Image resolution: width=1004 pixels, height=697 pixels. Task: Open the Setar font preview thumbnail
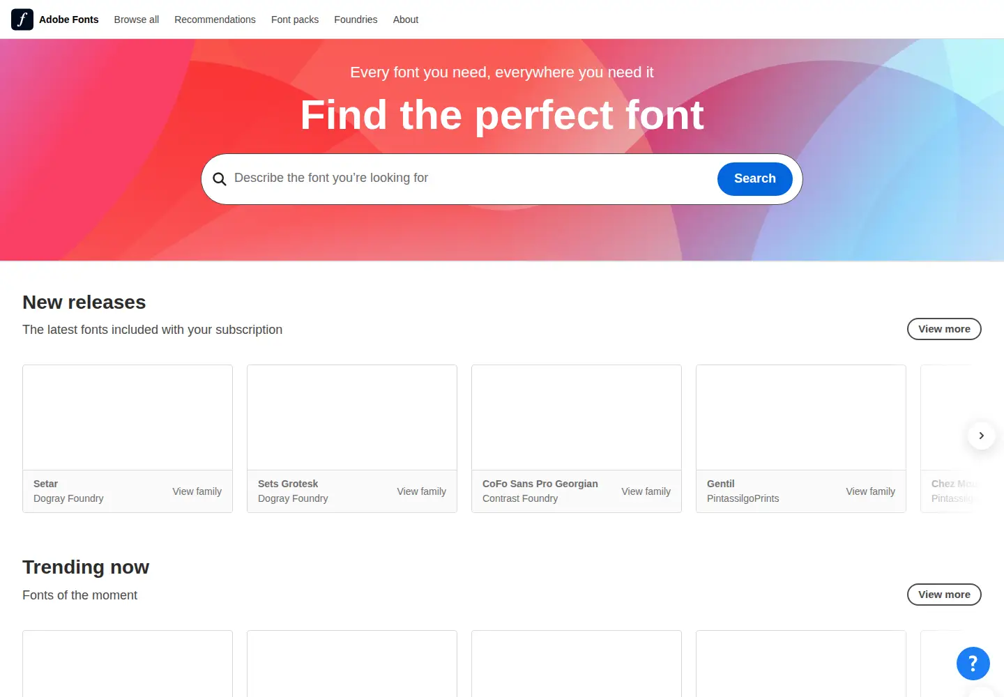[128, 418]
